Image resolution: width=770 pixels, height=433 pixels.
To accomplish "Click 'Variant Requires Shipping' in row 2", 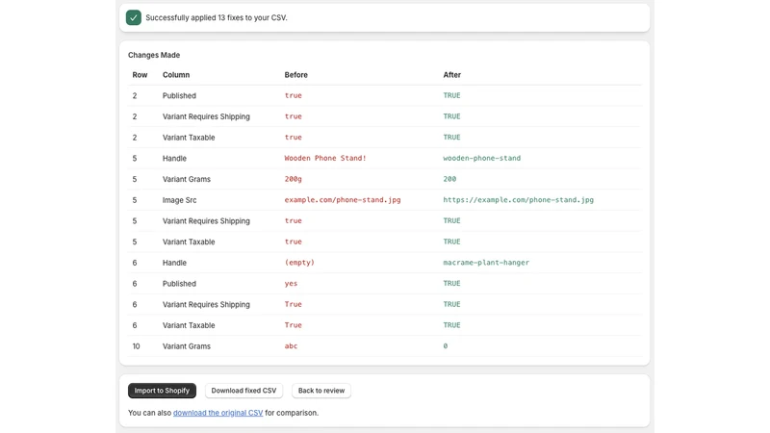I will [206, 116].
